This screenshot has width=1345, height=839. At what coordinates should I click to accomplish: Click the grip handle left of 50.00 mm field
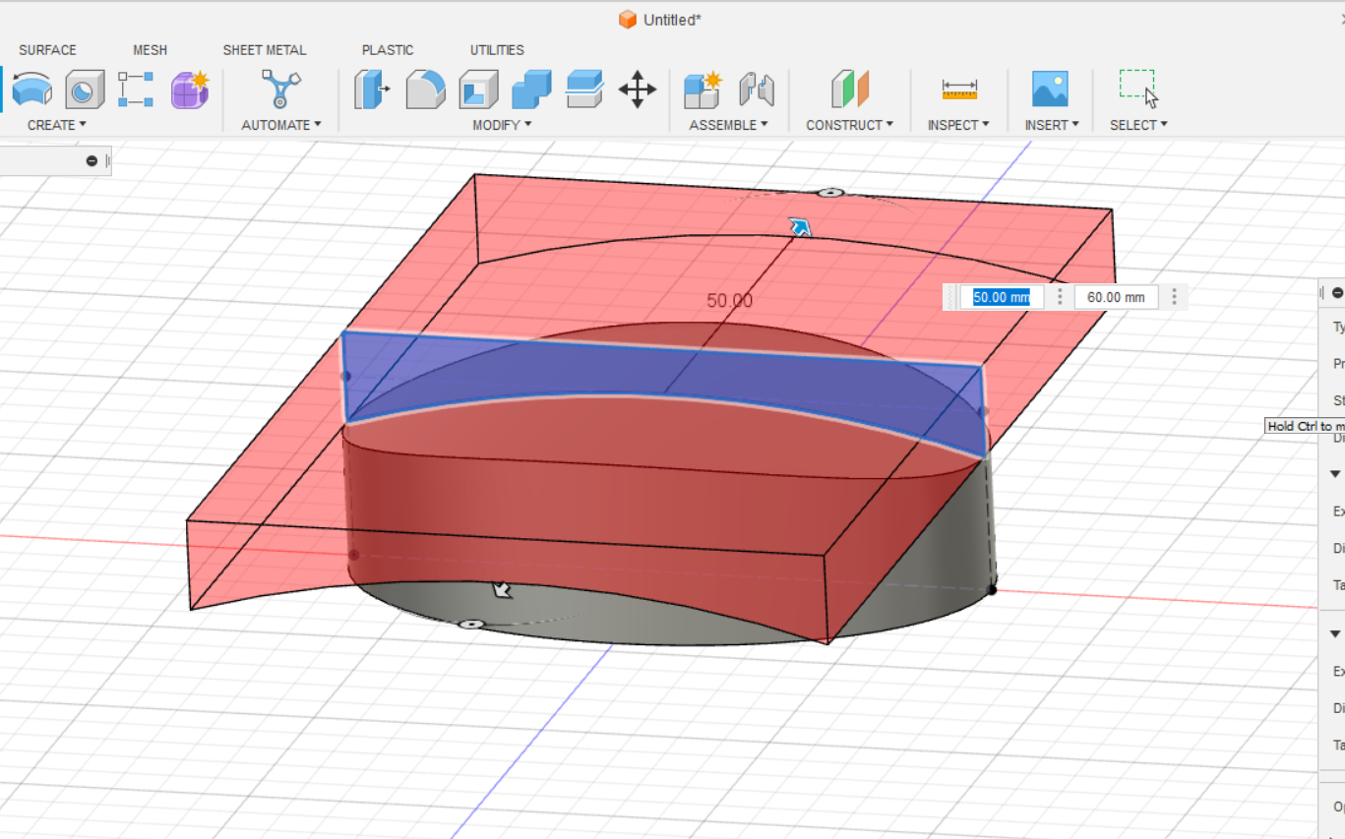tap(950, 297)
